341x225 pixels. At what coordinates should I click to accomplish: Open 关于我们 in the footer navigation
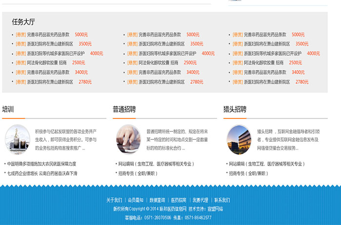[x=114, y=200]
